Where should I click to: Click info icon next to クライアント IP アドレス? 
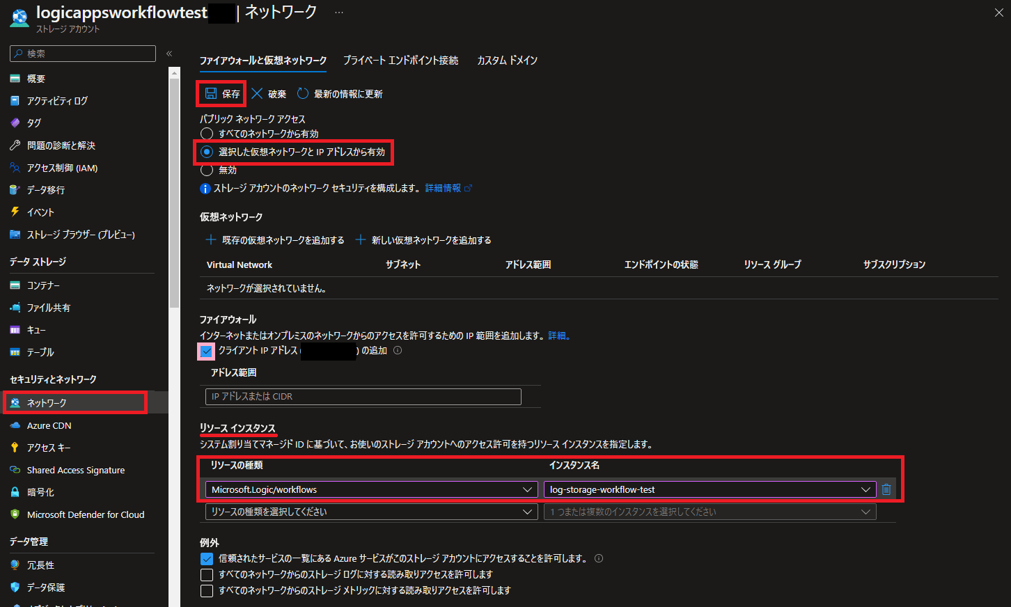(x=398, y=350)
